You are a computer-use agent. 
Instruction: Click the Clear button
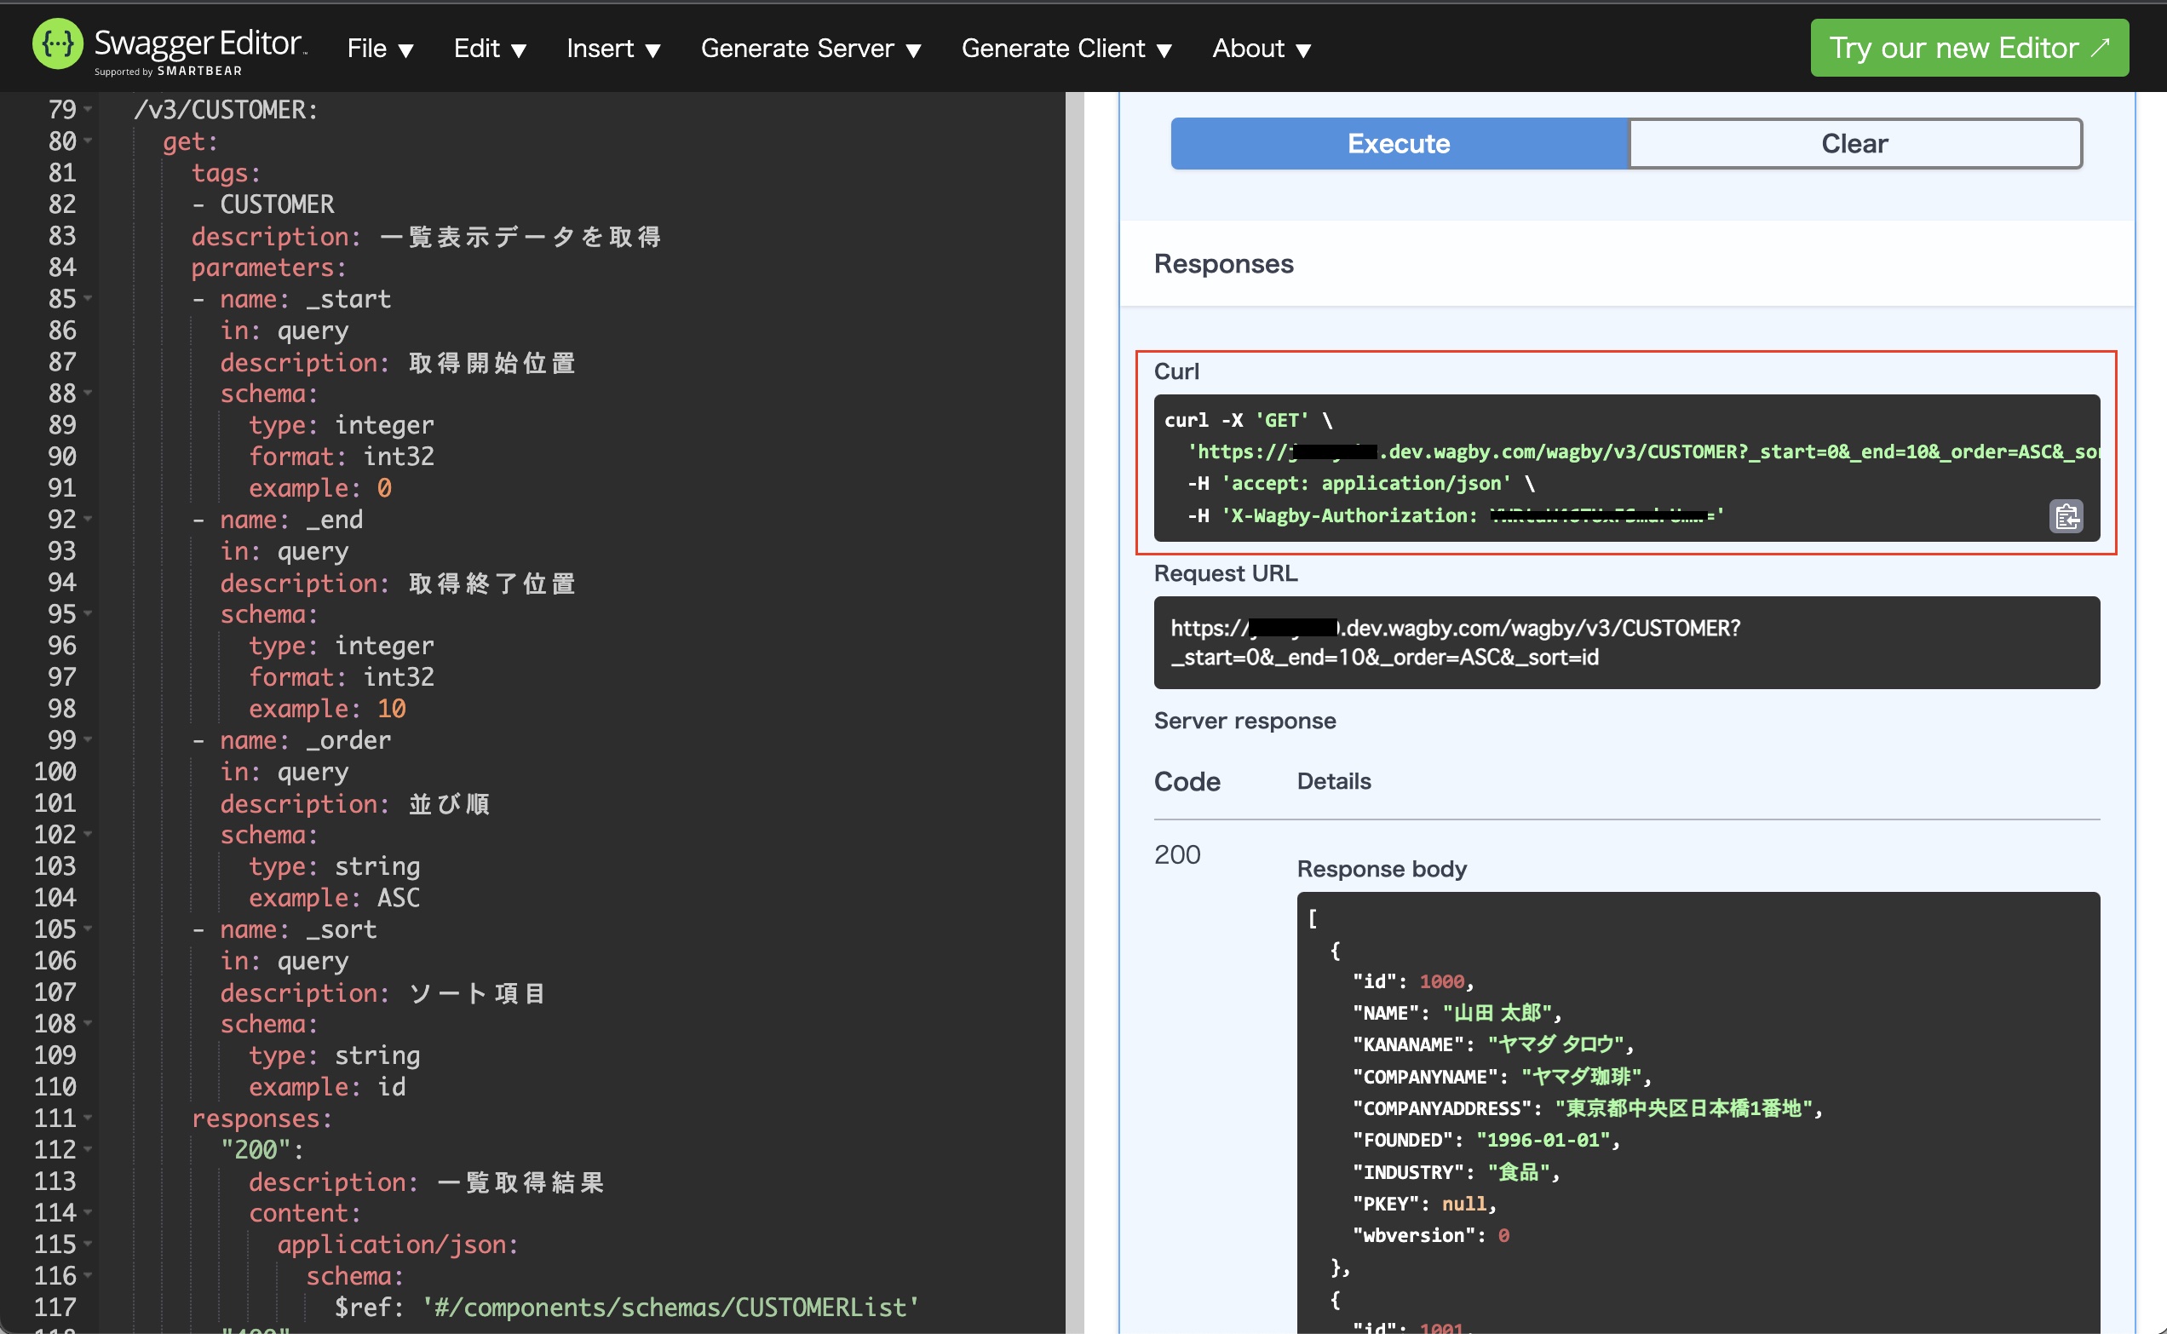coord(1853,144)
